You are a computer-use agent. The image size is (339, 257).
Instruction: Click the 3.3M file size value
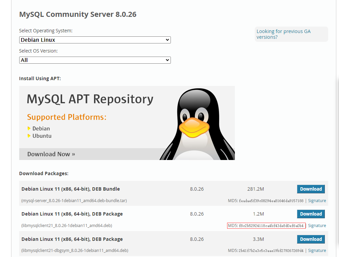tap(258, 239)
